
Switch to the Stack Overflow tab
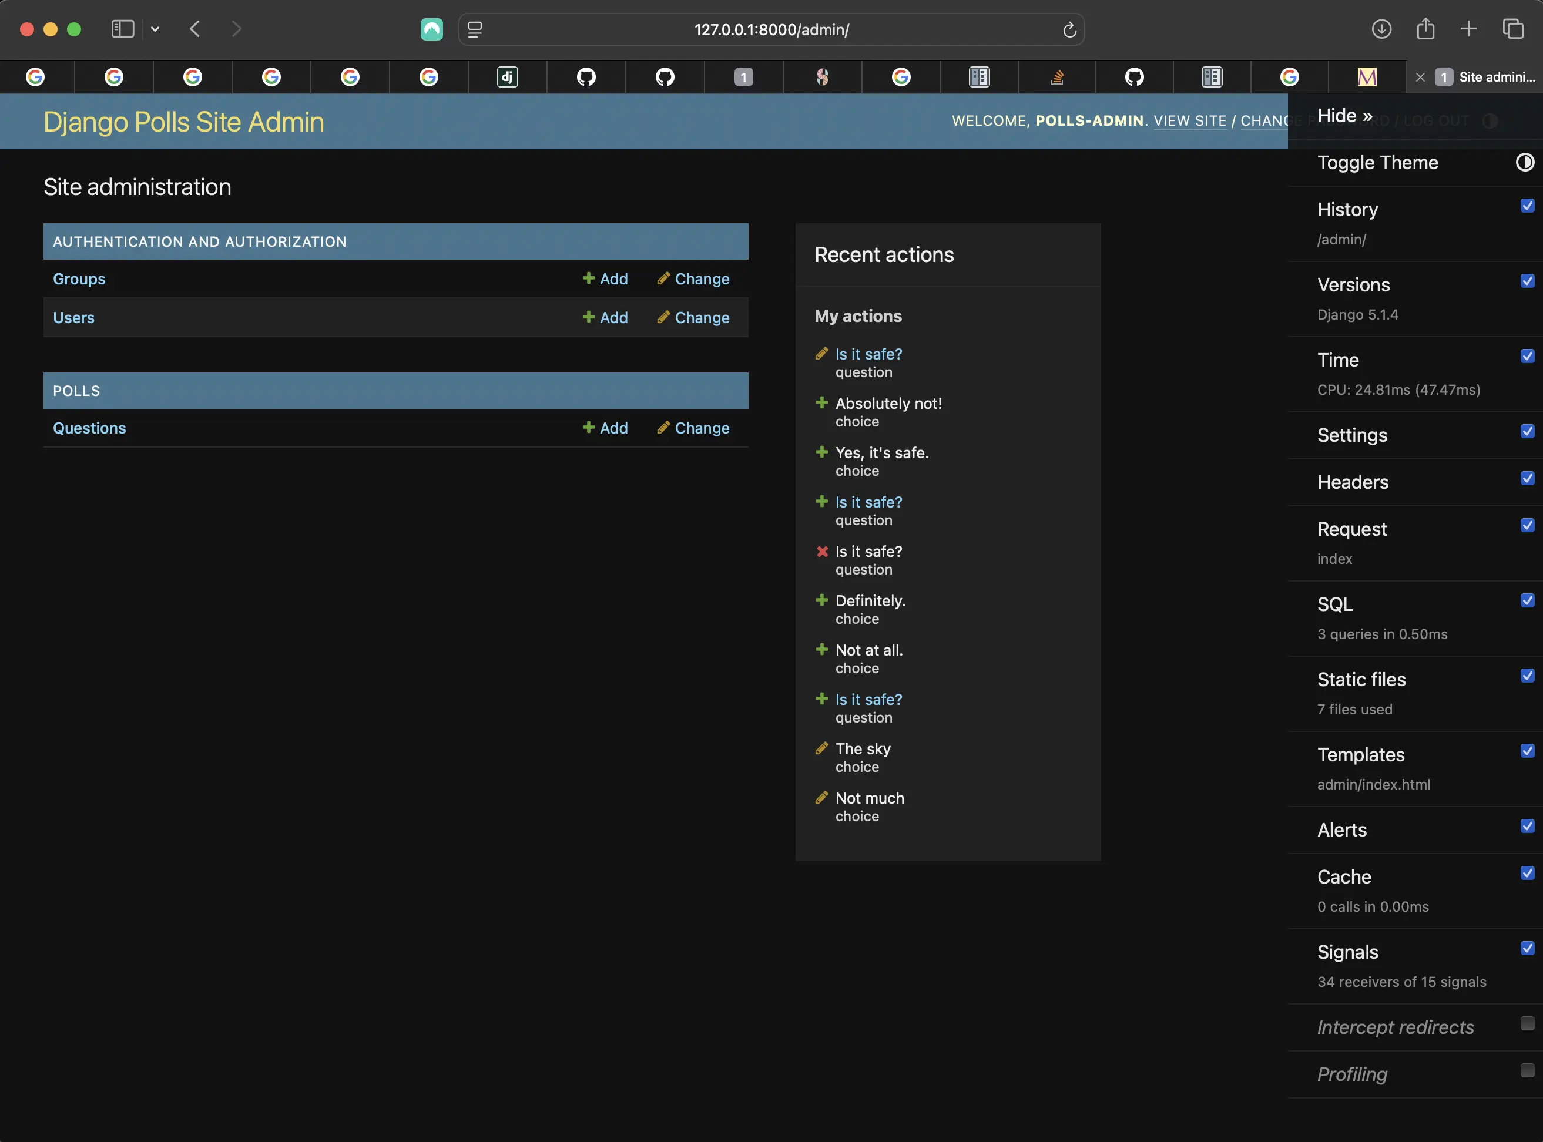tap(1057, 77)
